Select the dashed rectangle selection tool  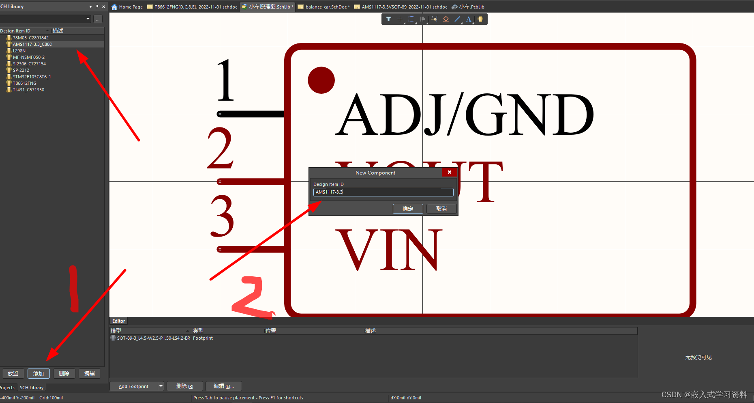(x=411, y=19)
